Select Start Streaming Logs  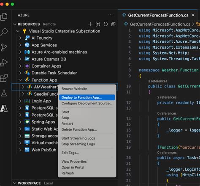click(x=87, y=138)
